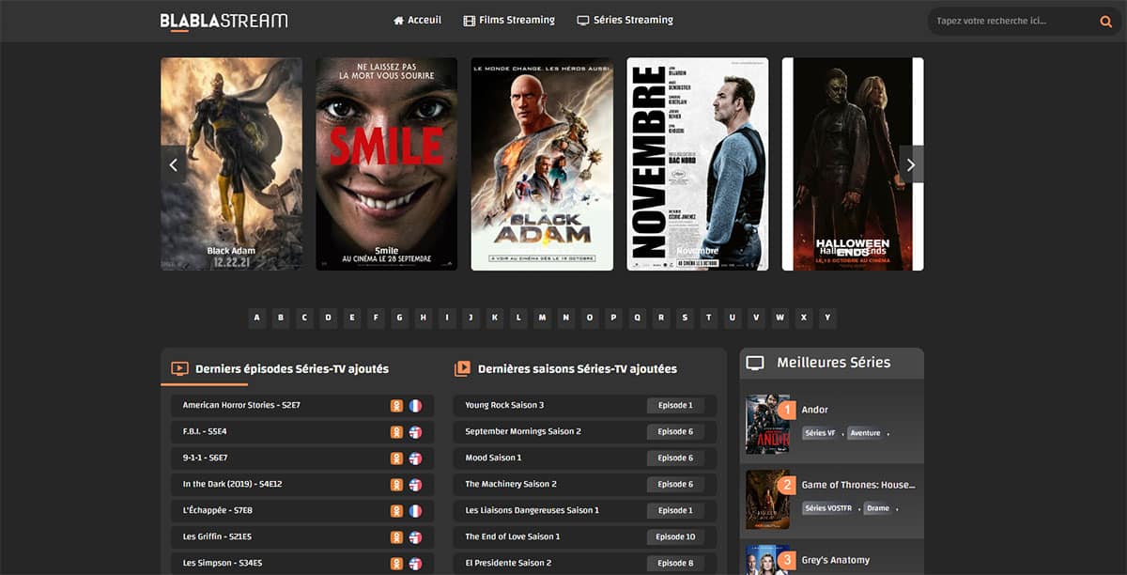This screenshot has width=1127, height=575.
Task: Filter by letter G
Action: [400, 318]
